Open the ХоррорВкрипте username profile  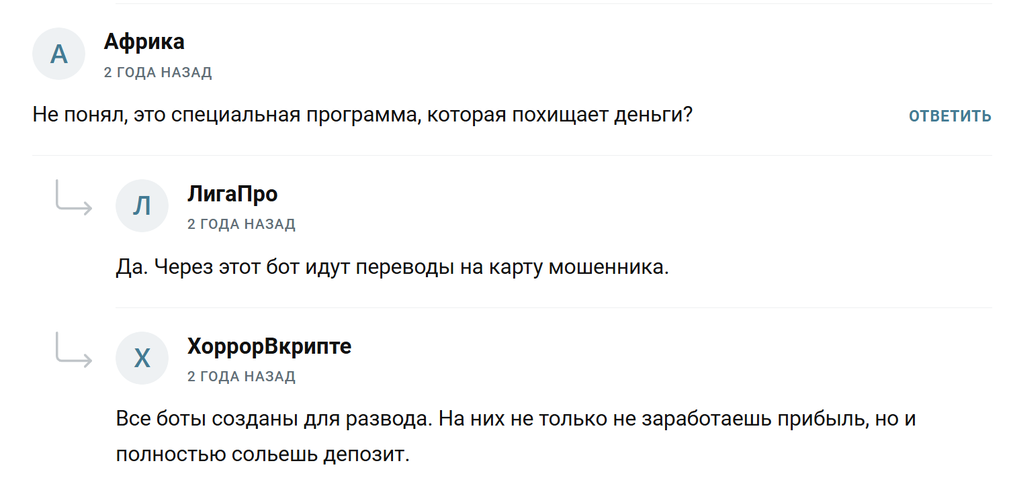click(269, 346)
